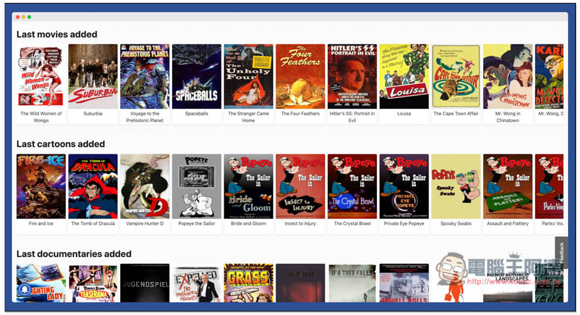Click the Expelled documentary poster
This screenshot has height=315, width=580.
[x=197, y=283]
